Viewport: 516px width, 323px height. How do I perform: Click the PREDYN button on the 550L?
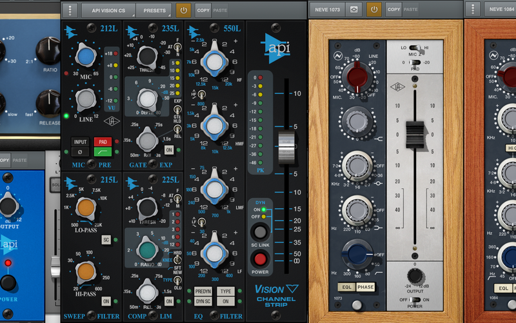(203, 291)
